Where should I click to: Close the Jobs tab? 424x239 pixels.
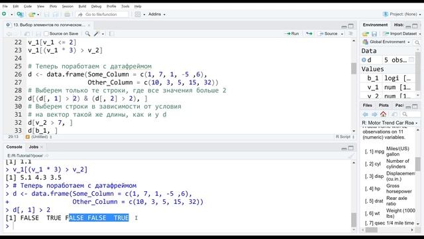(42, 147)
